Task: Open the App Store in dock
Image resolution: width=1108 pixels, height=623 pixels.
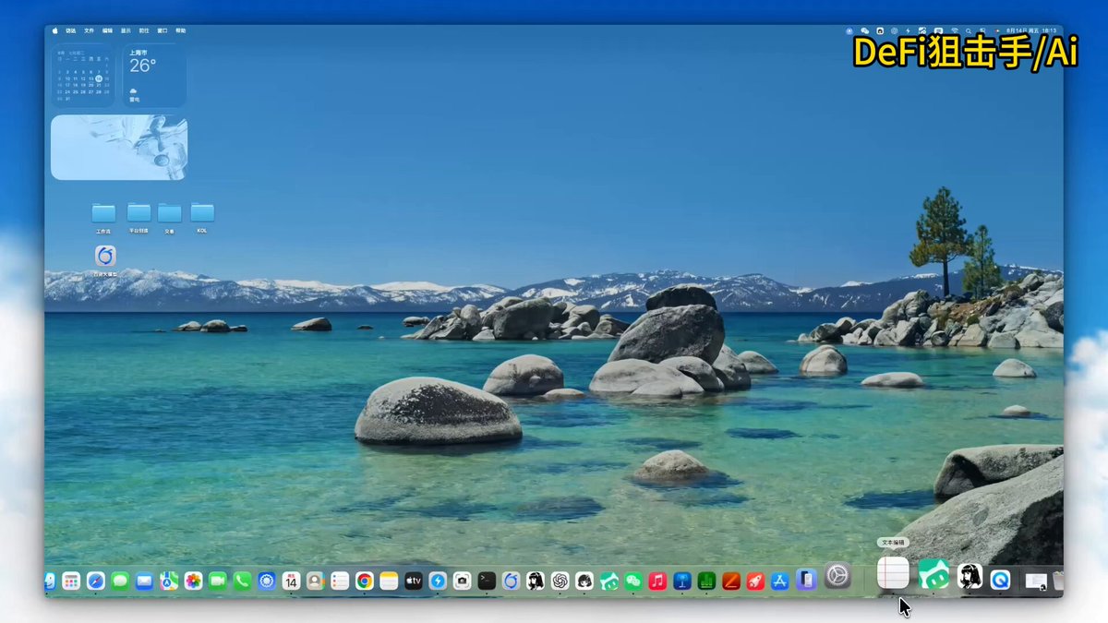Action: pyautogui.click(x=780, y=581)
